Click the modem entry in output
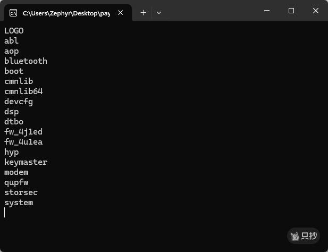 coord(16,172)
